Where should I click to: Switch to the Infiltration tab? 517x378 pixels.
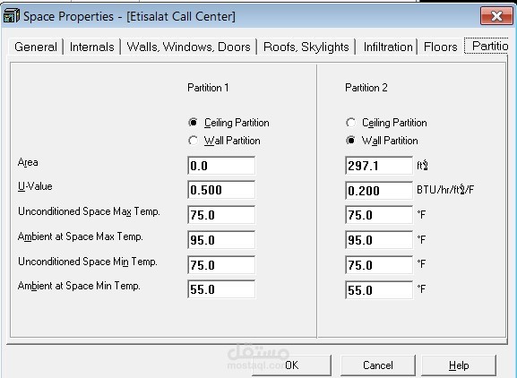388,47
